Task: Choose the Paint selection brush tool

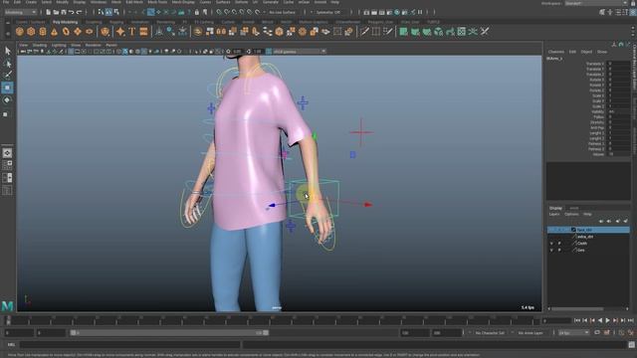Action: point(7,76)
